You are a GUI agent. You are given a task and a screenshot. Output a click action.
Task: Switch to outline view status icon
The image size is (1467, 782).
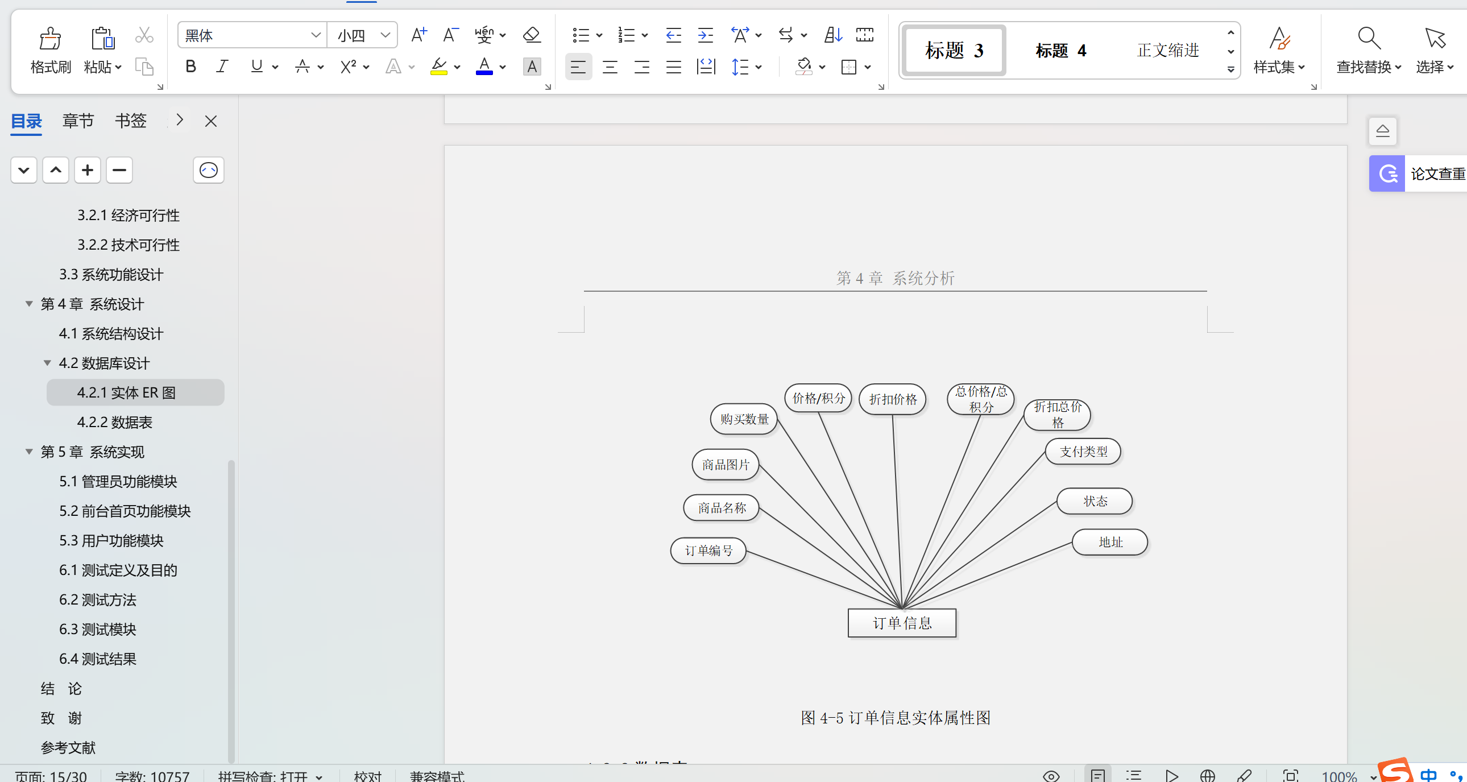[1134, 775]
